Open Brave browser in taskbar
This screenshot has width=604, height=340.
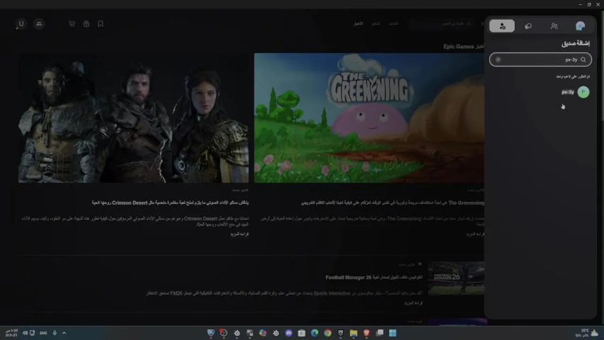click(366, 333)
